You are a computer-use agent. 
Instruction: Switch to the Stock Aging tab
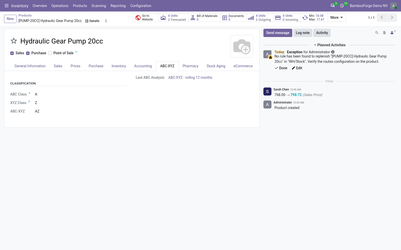point(216,66)
